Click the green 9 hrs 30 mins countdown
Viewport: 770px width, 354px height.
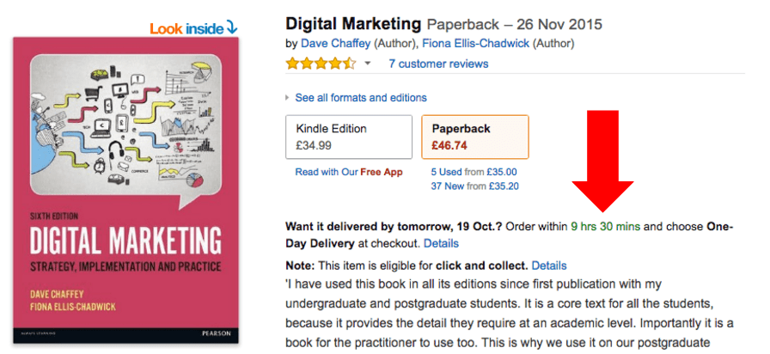coord(605,227)
